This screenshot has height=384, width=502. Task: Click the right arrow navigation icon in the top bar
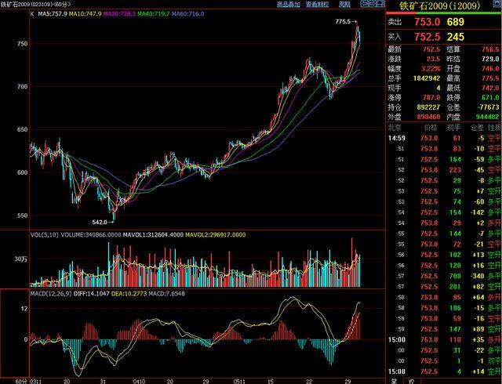pos(371,4)
